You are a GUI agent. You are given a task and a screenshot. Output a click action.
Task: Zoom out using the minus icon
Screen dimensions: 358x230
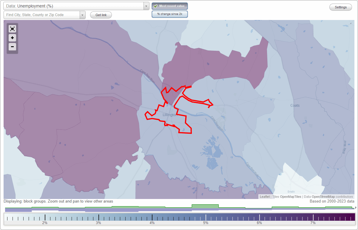pos(12,47)
